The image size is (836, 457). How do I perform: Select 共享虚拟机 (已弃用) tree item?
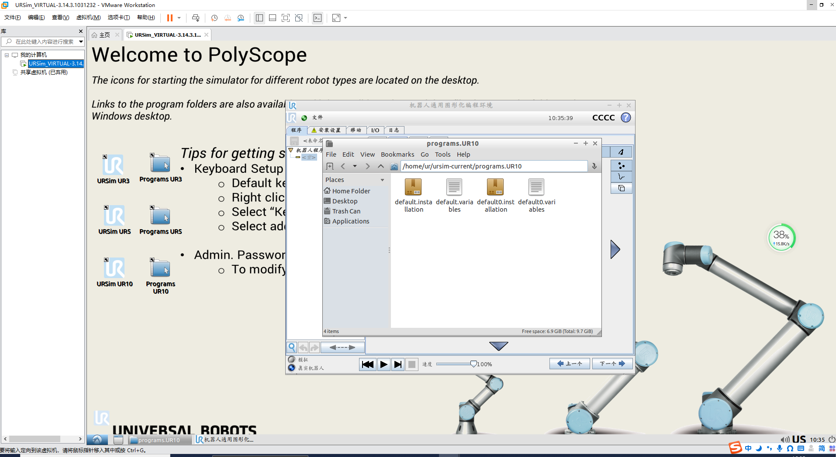pyautogui.click(x=44, y=72)
